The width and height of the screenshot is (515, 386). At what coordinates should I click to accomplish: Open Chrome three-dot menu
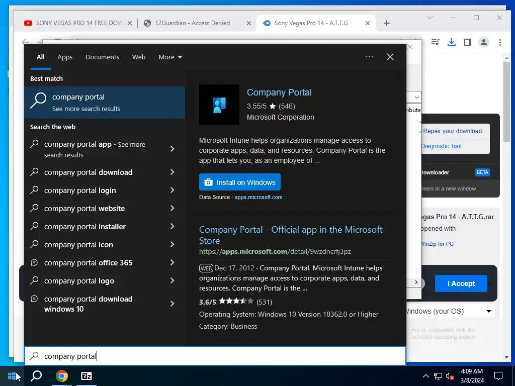point(500,42)
